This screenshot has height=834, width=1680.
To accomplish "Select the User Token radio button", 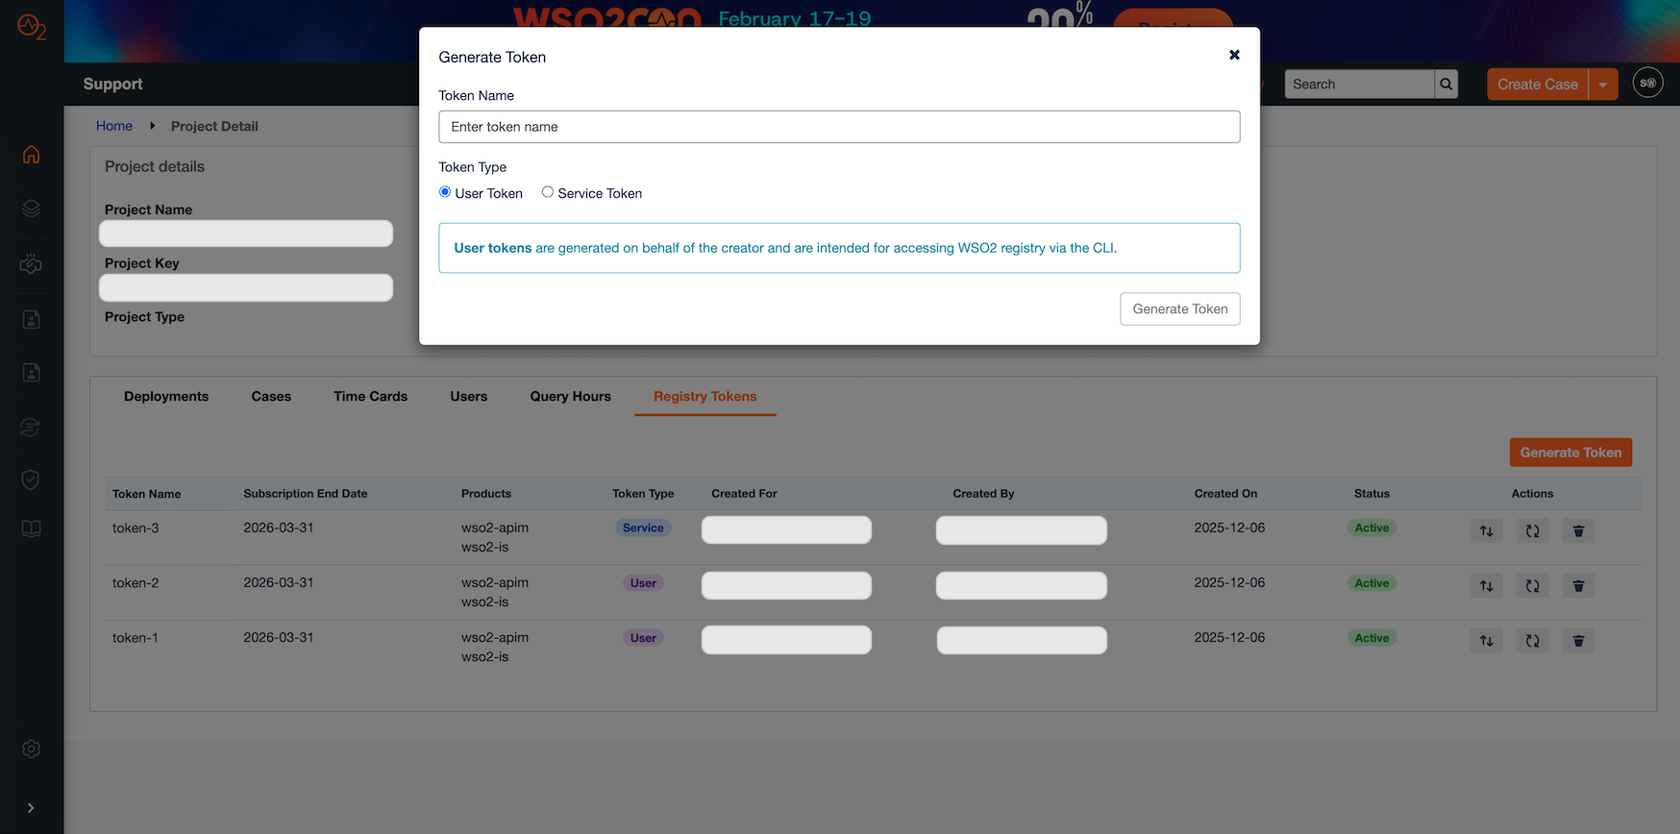I will (x=445, y=192).
